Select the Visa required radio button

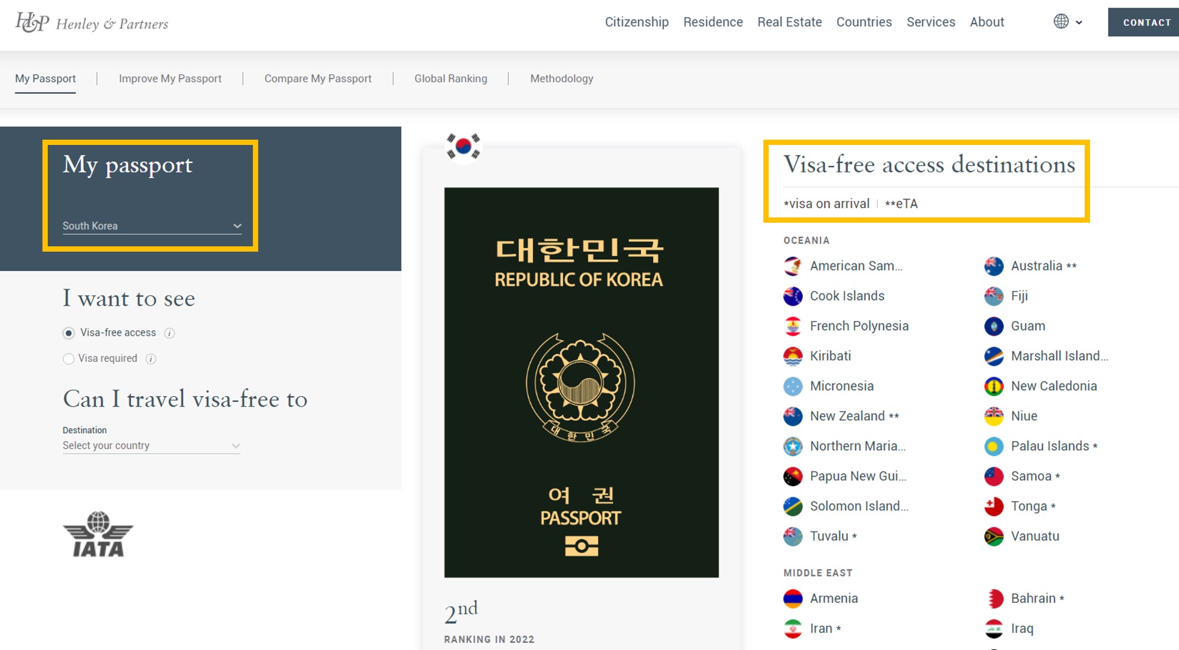pos(68,358)
